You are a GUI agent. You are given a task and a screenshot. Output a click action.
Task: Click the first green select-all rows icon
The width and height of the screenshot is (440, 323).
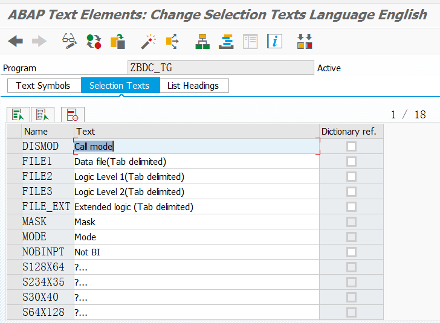(x=18, y=115)
